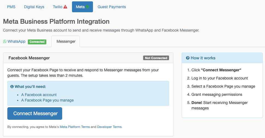Switch to the Digital Keys tab

pyautogui.click(x=34, y=7)
